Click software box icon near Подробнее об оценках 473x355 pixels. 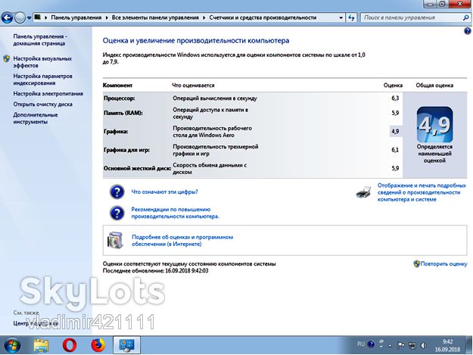pos(116,240)
